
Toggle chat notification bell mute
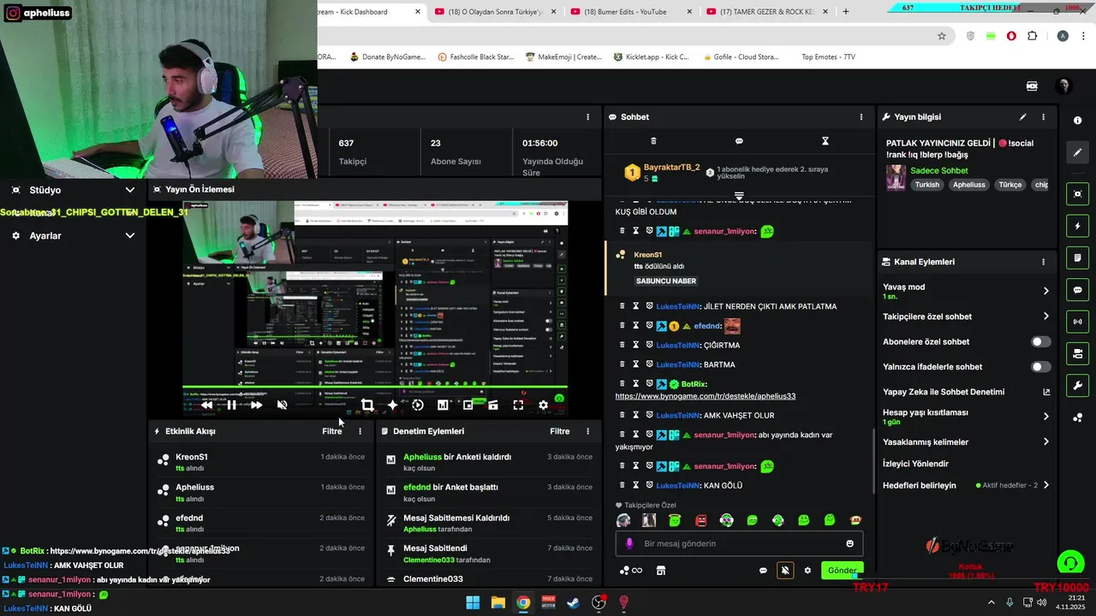(x=785, y=571)
